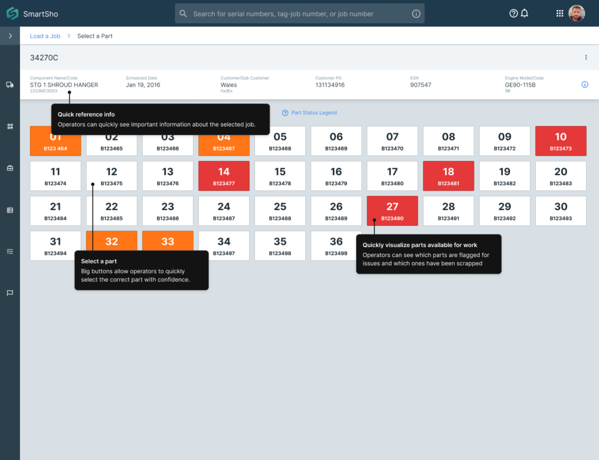This screenshot has height=460, width=599.
Task: Click the help question mark icon in header
Action: click(x=514, y=13)
